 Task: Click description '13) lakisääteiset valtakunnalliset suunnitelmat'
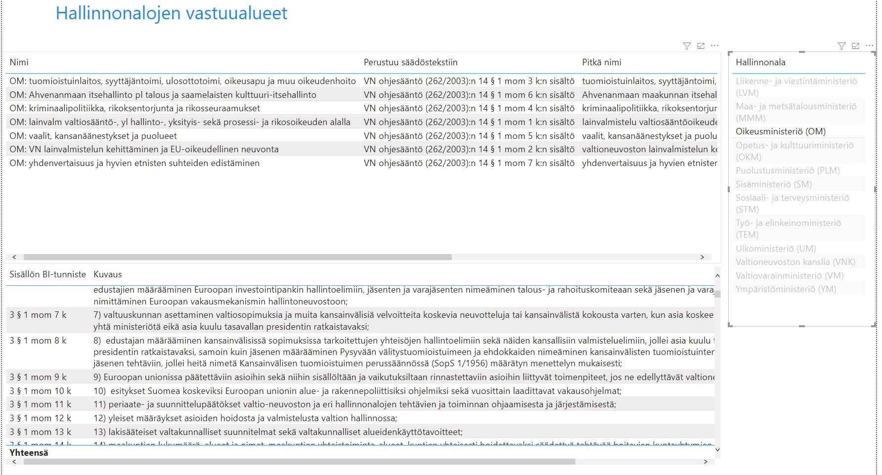point(278,432)
